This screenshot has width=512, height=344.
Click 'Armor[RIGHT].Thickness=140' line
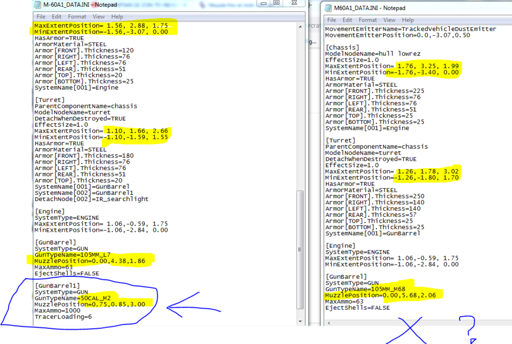coord(375,203)
